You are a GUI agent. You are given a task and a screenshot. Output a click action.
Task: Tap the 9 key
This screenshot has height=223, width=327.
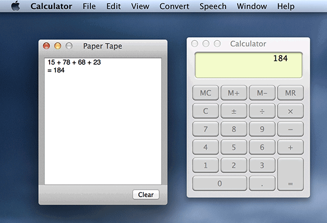[262, 129]
